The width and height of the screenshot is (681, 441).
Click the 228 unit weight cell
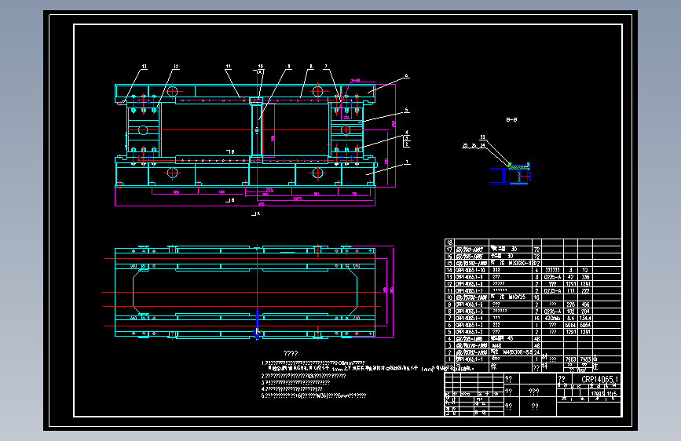(570, 304)
